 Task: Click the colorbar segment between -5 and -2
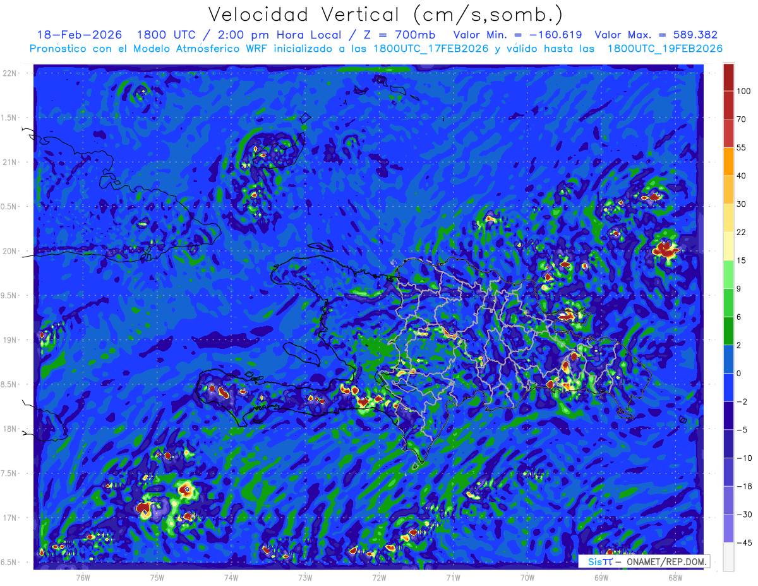click(728, 415)
